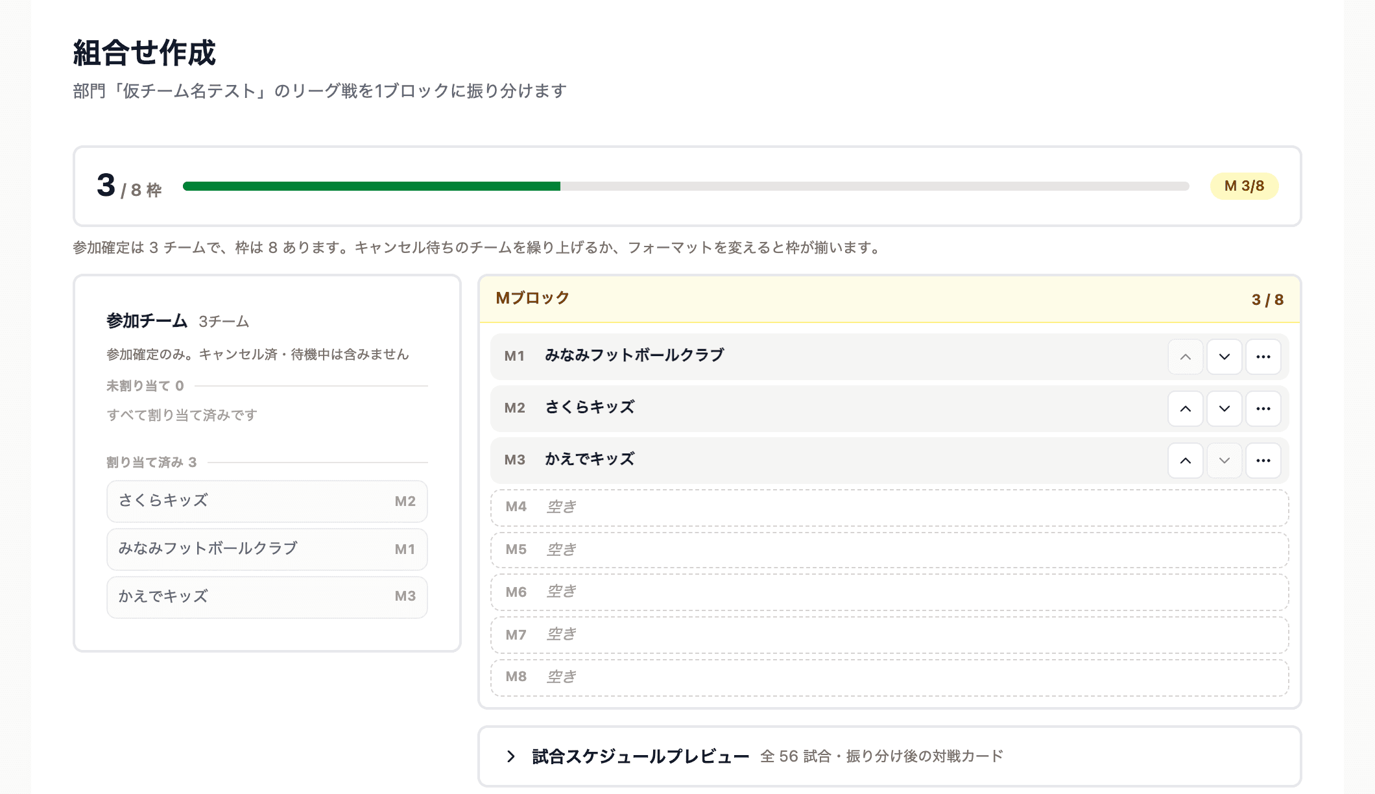This screenshot has height=794, width=1375.
Task: Click 全 56 試合 summary text
Action: click(x=882, y=756)
